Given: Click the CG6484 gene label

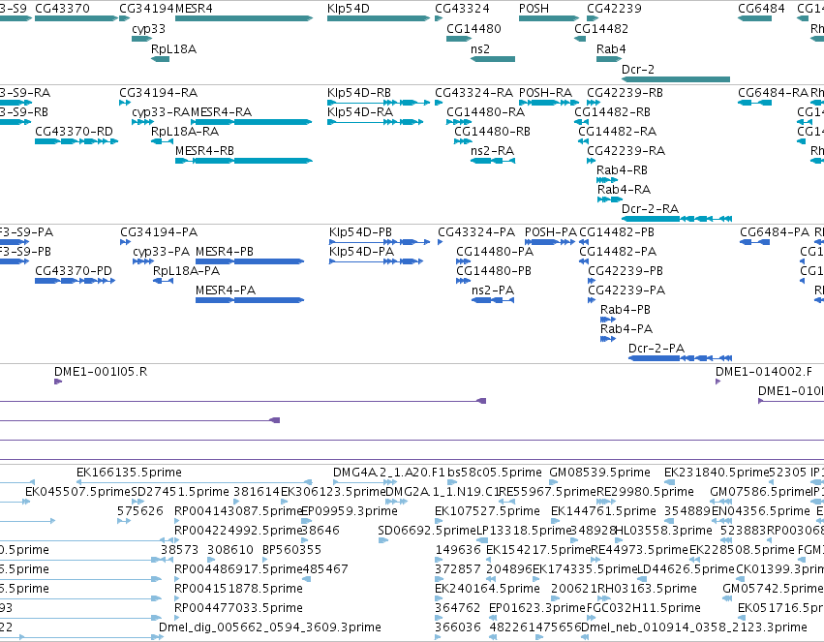Looking at the screenshot, I should click(x=761, y=9).
